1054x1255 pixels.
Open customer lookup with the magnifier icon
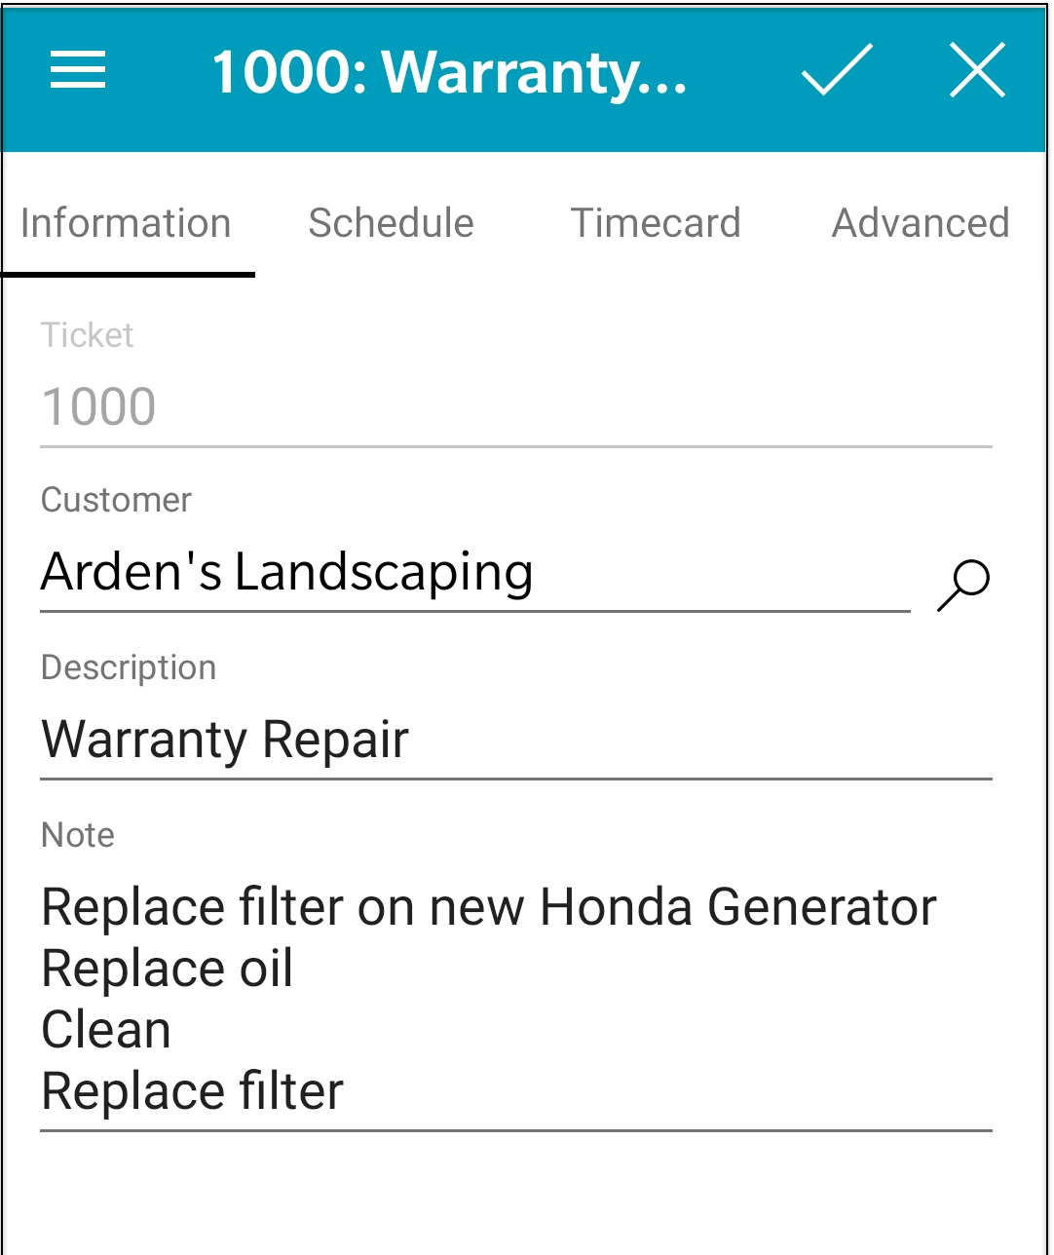click(x=962, y=584)
